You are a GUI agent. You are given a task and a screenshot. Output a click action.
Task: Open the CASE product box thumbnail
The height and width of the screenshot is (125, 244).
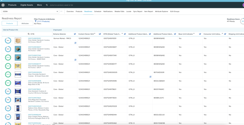[18, 49]
